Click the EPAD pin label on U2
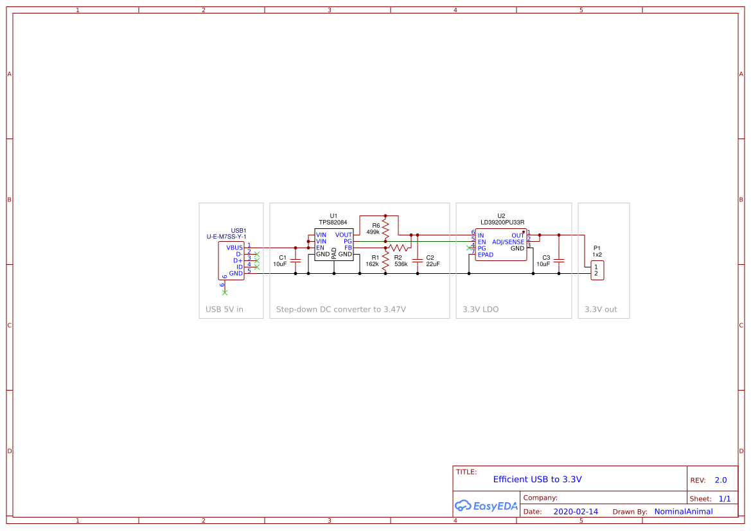Image resolution: width=751 pixels, height=531 pixels. point(486,255)
